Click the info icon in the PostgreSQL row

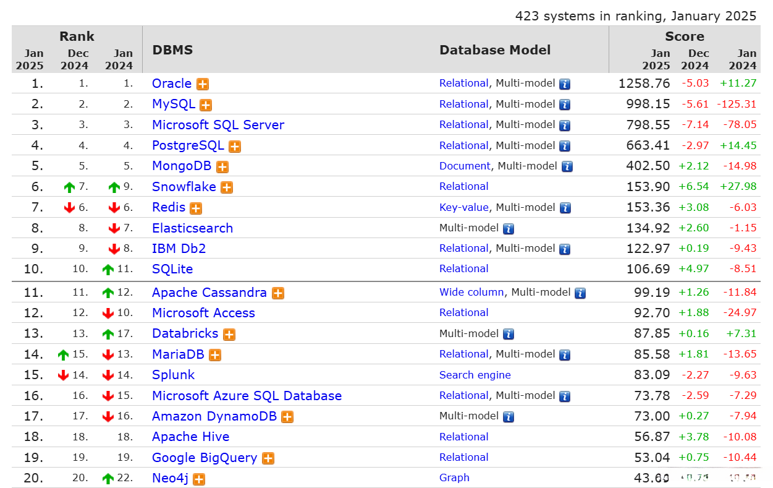pyautogui.click(x=565, y=147)
